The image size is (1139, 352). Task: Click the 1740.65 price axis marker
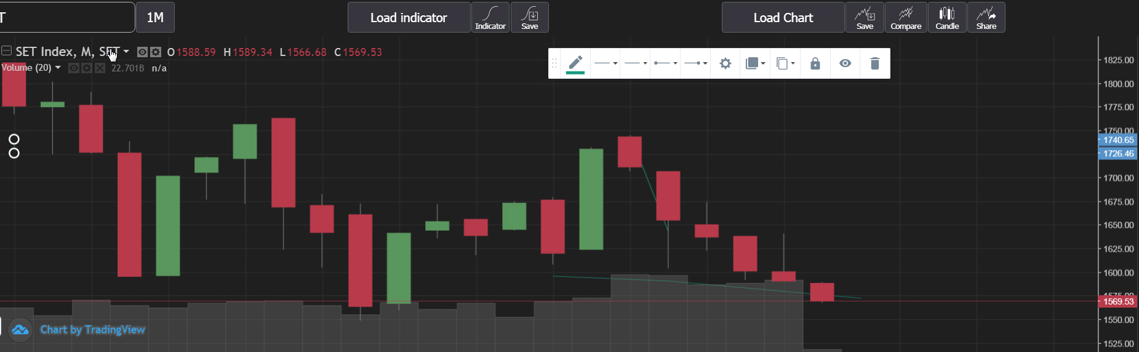click(x=1118, y=140)
